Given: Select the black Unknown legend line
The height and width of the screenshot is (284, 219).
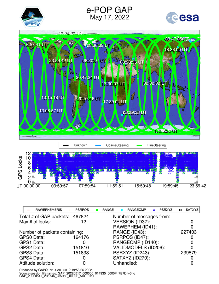Looking at the screenshot, I should point(66,145).
